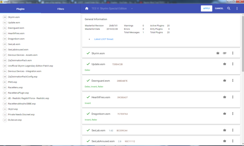Click the home icon in header
The image size is (244, 146).
click(87, 8)
